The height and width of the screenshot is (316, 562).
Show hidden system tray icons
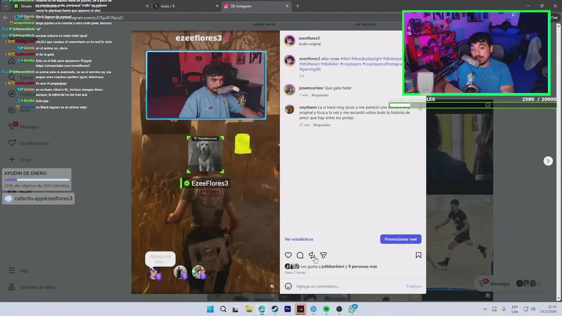pyautogui.click(x=485, y=309)
